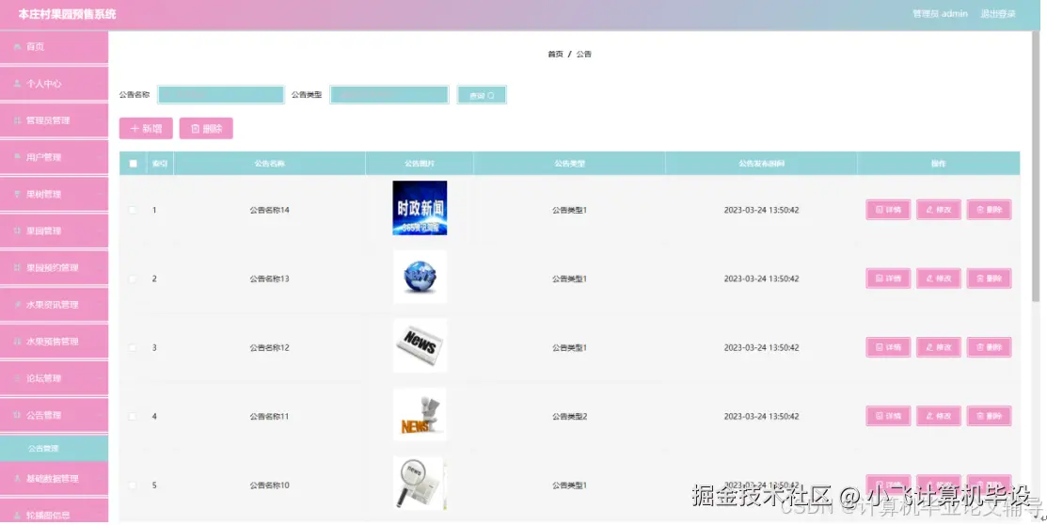Click the magnifier icon on 查询 button
This screenshot has height=525, width=1047.
(x=491, y=96)
